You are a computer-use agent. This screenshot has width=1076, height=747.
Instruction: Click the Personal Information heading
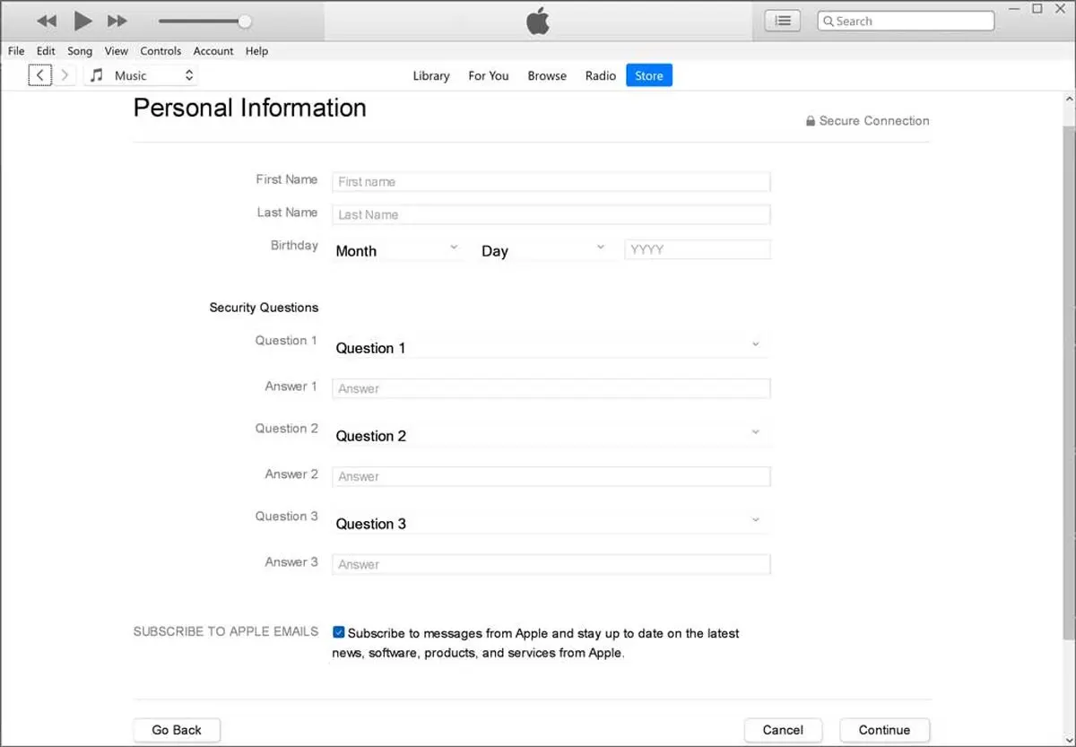tap(250, 108)
